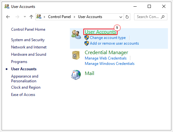Expand the chevron after Control Panel breadcrumb
Image resolution: width=173 pixels, height=132 pixels.
[x=74, y=17]
